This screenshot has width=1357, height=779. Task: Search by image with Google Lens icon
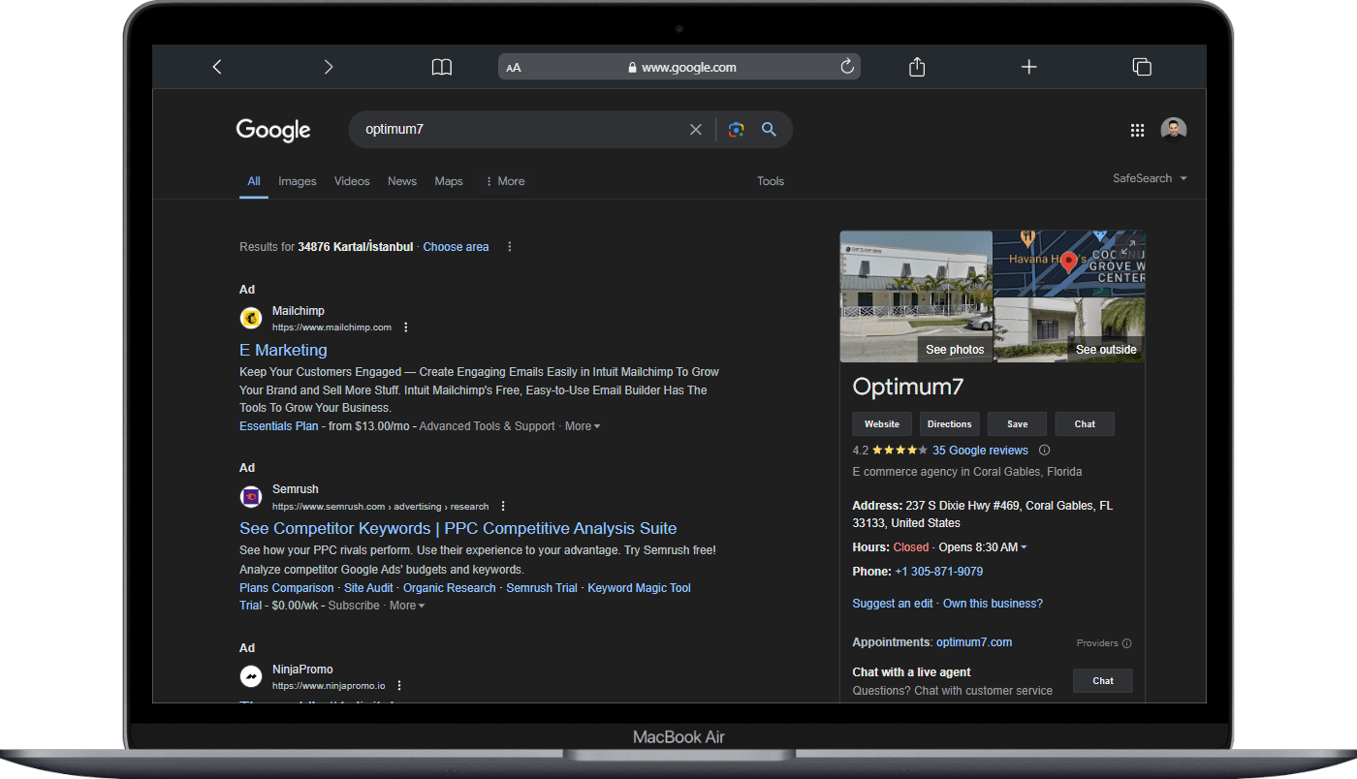pos(737,130)
